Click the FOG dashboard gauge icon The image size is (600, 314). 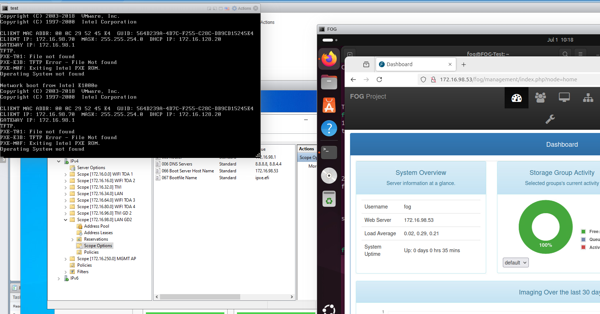pyautogui.click(x=517, y=98)
